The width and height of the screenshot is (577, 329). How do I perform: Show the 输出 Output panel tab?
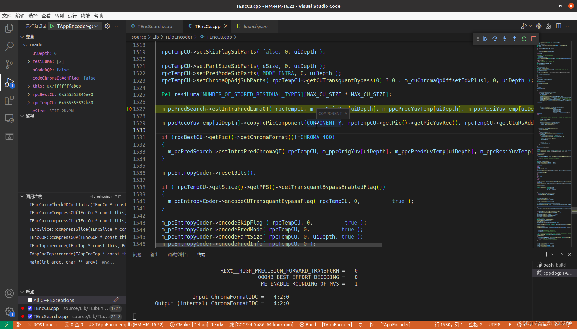[154, 254]
